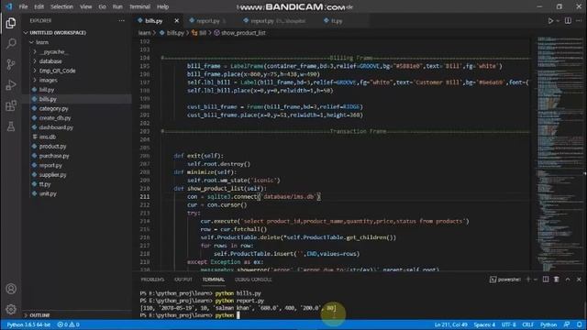The width and height of the screenshot is (587, 330).
Task: Open the Accounts menu icon
Action: tap(11, 289)
